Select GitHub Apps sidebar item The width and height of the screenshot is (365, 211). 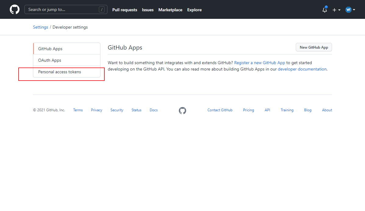67,49
